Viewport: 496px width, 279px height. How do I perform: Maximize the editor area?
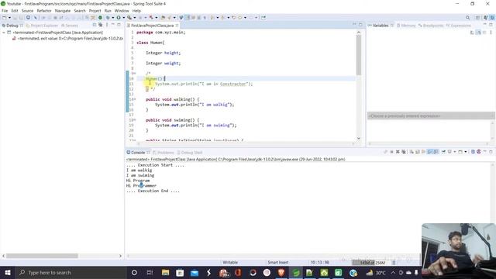click(x=360, y=24)
